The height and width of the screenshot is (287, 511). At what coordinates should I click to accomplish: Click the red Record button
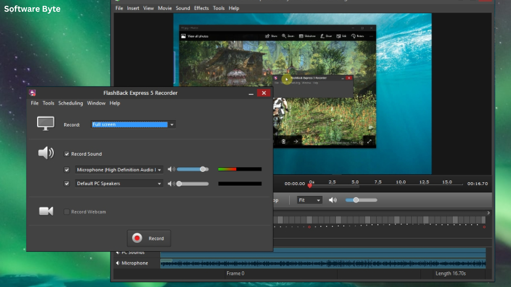[149, 238]
